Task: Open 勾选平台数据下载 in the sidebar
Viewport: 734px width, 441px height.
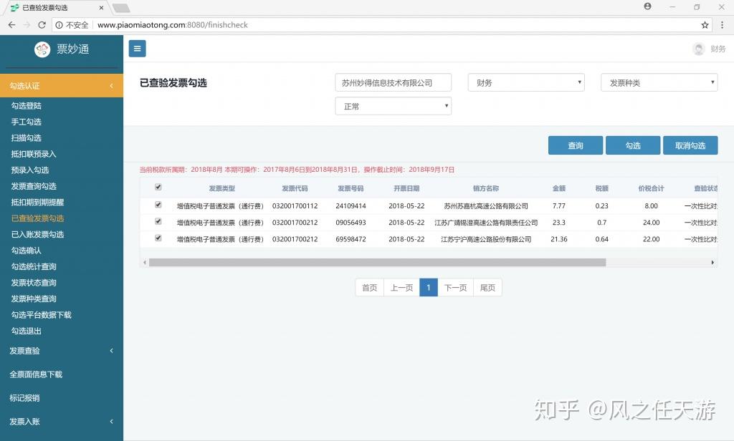Action: [41, 315]
